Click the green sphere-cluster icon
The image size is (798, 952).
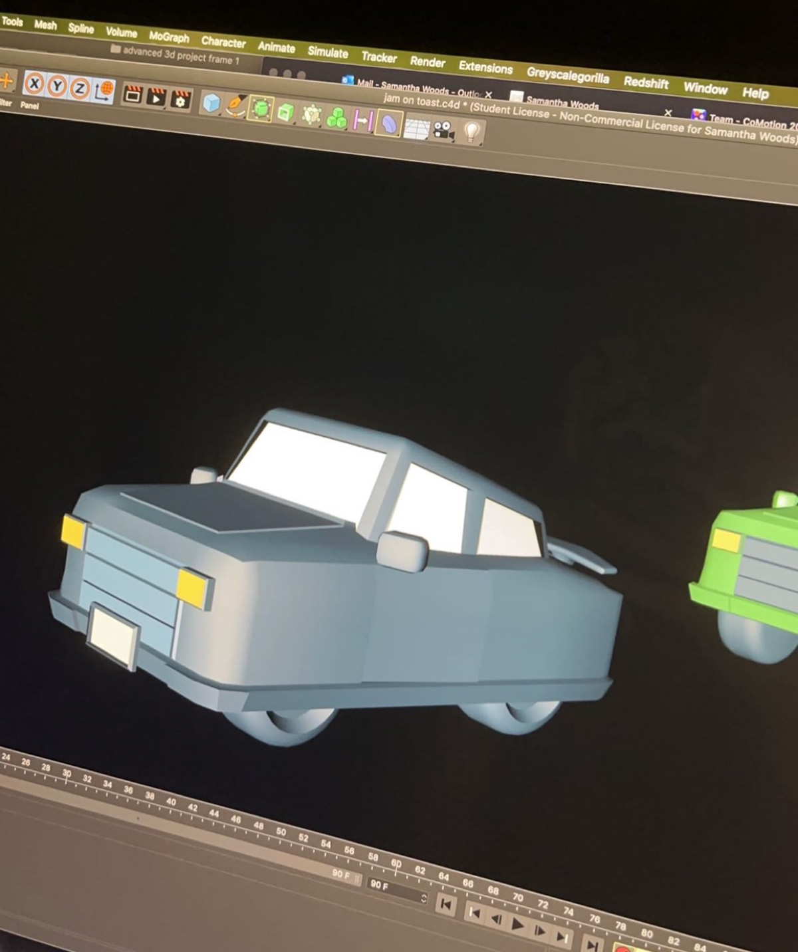[x=311, y=114]
